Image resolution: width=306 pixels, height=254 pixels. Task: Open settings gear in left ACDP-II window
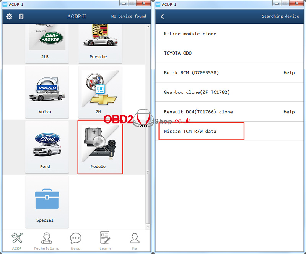[x=9, y=16]
